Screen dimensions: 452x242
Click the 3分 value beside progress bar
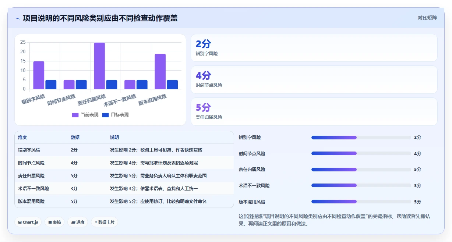tap(417, 185)
